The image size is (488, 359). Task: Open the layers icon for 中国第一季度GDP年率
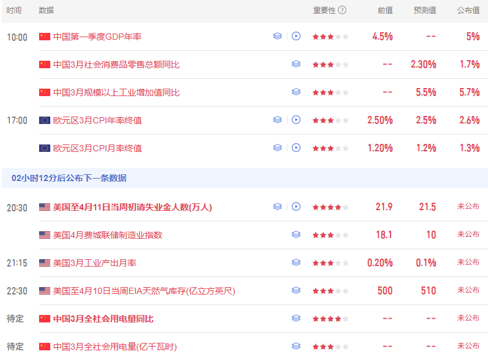(x=278, y=36)
